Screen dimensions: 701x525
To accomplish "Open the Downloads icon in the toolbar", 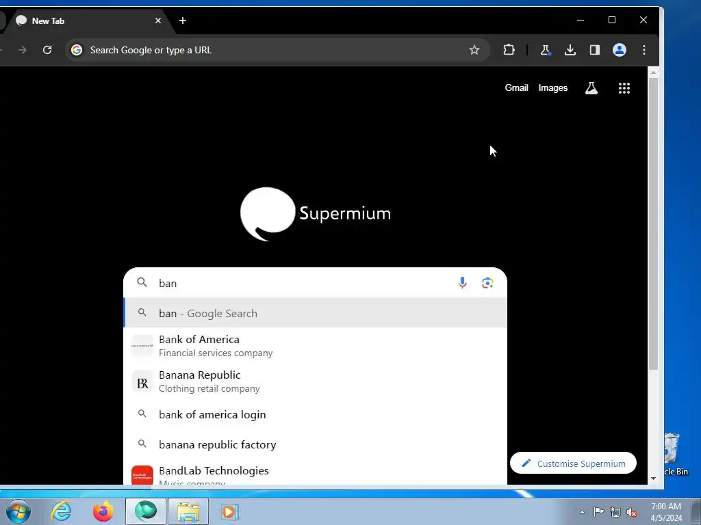I will 570,50.
